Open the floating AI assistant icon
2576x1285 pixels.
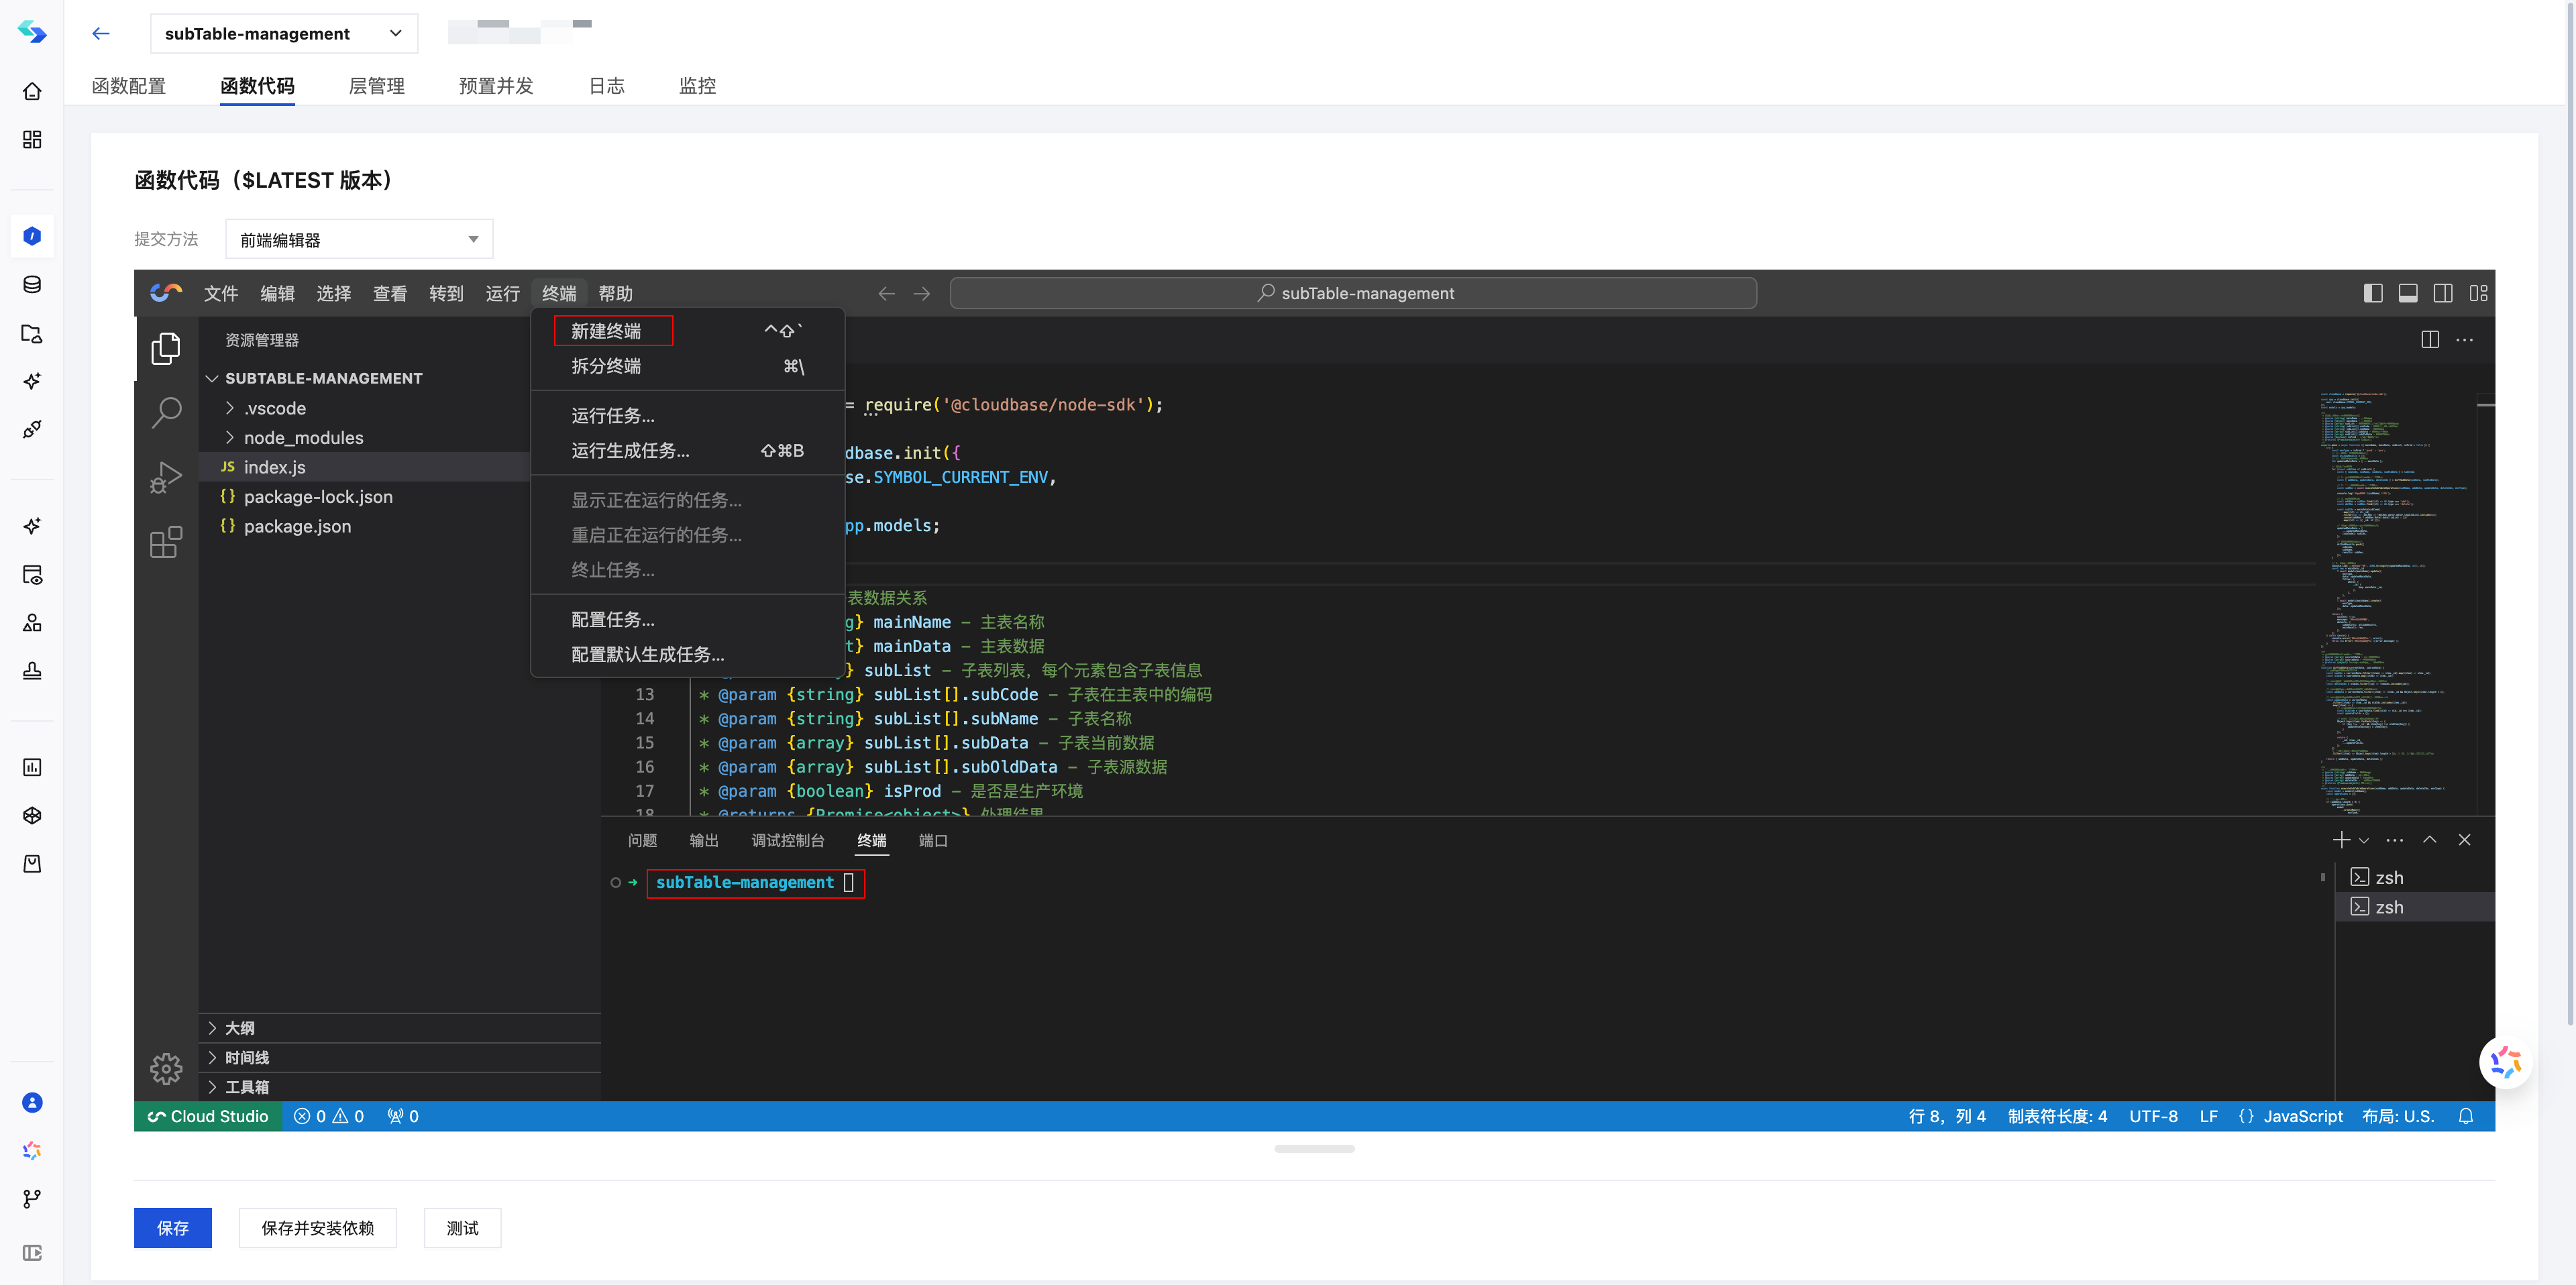pyautogui.click(x=2506, y=1062)
